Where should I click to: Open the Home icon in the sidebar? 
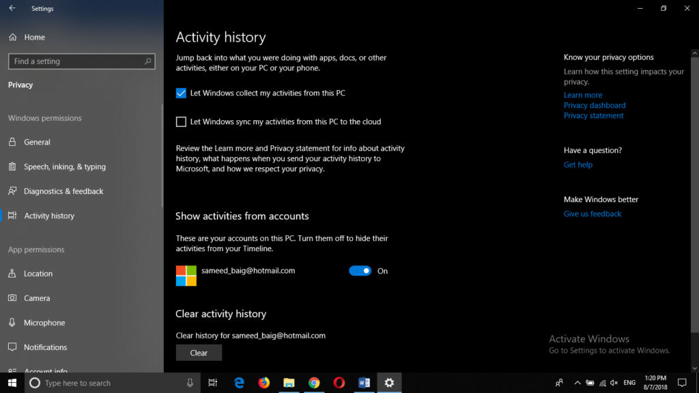point(12,37)
